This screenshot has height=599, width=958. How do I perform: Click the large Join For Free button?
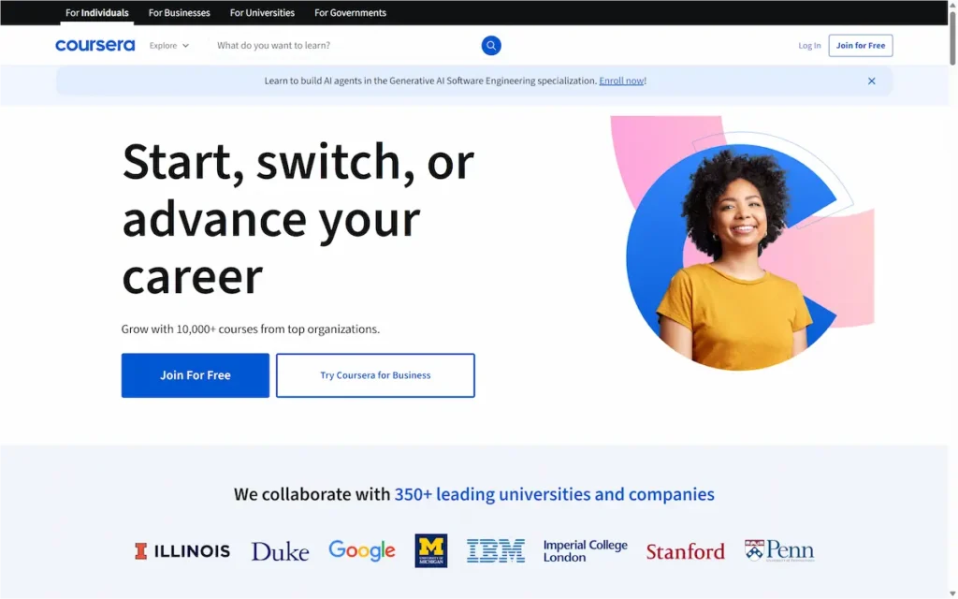(x=196, y=375)
